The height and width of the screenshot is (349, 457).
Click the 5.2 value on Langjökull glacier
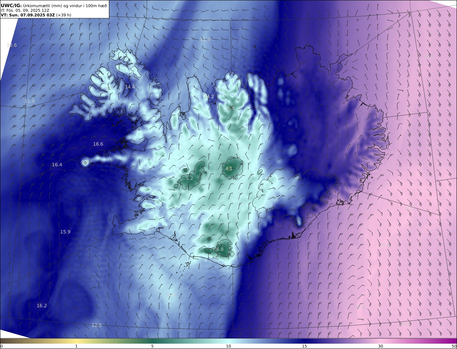coord(190,178)
